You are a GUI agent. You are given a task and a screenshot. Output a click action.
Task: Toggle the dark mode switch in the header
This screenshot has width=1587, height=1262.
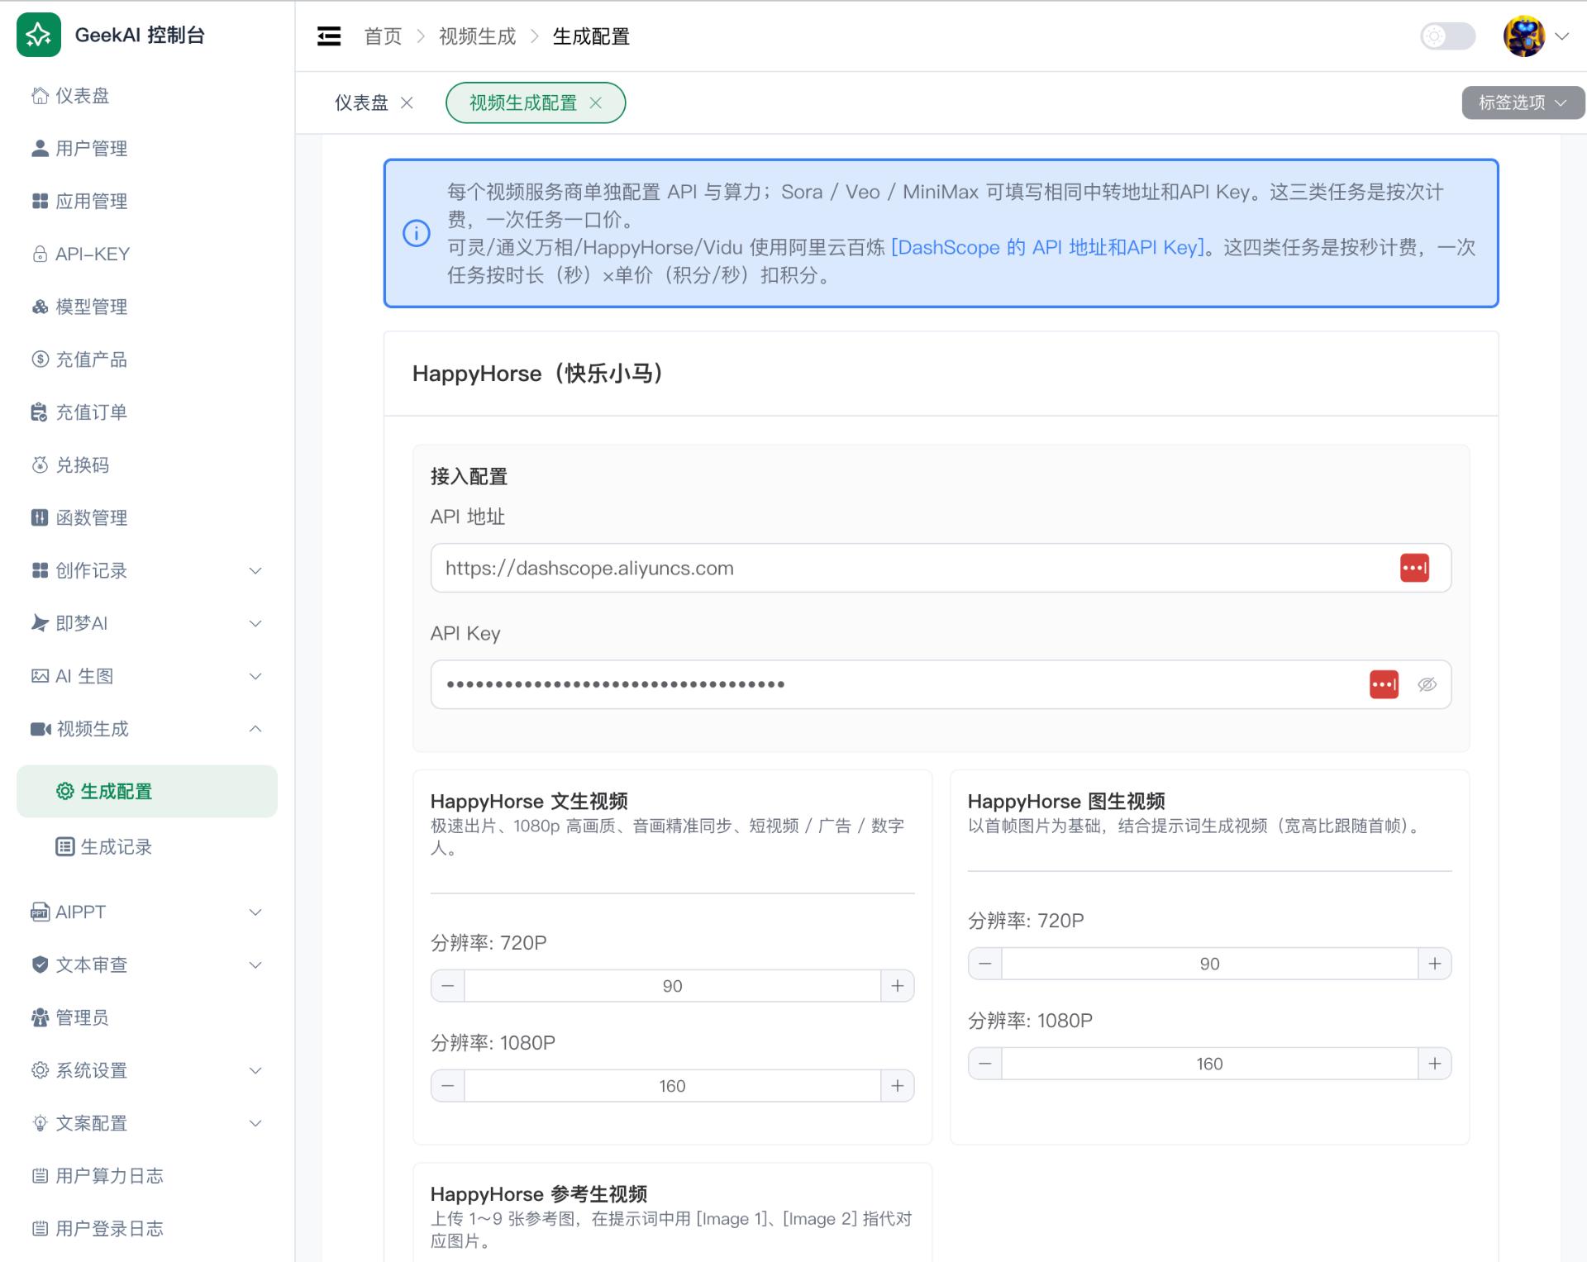click(1448, 36)
